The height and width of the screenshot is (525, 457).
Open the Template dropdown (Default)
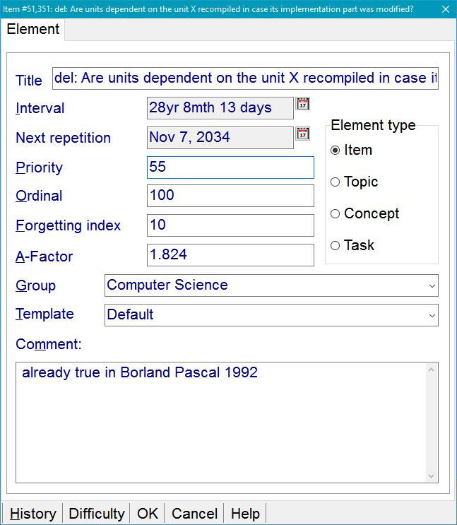(432, 315)
